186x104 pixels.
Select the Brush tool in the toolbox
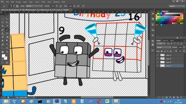tap(7, 30)
